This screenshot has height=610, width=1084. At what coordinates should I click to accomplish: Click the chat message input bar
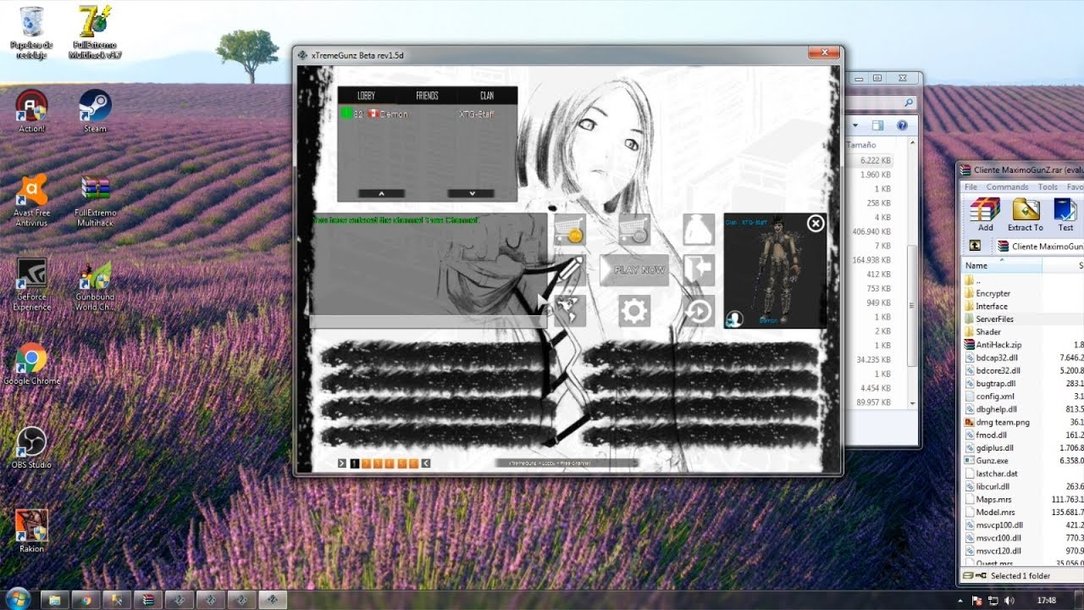click(428, 322)
